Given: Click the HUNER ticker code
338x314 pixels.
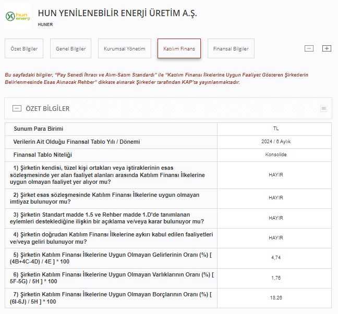Looking at the screenshot, I should point(45,24).
